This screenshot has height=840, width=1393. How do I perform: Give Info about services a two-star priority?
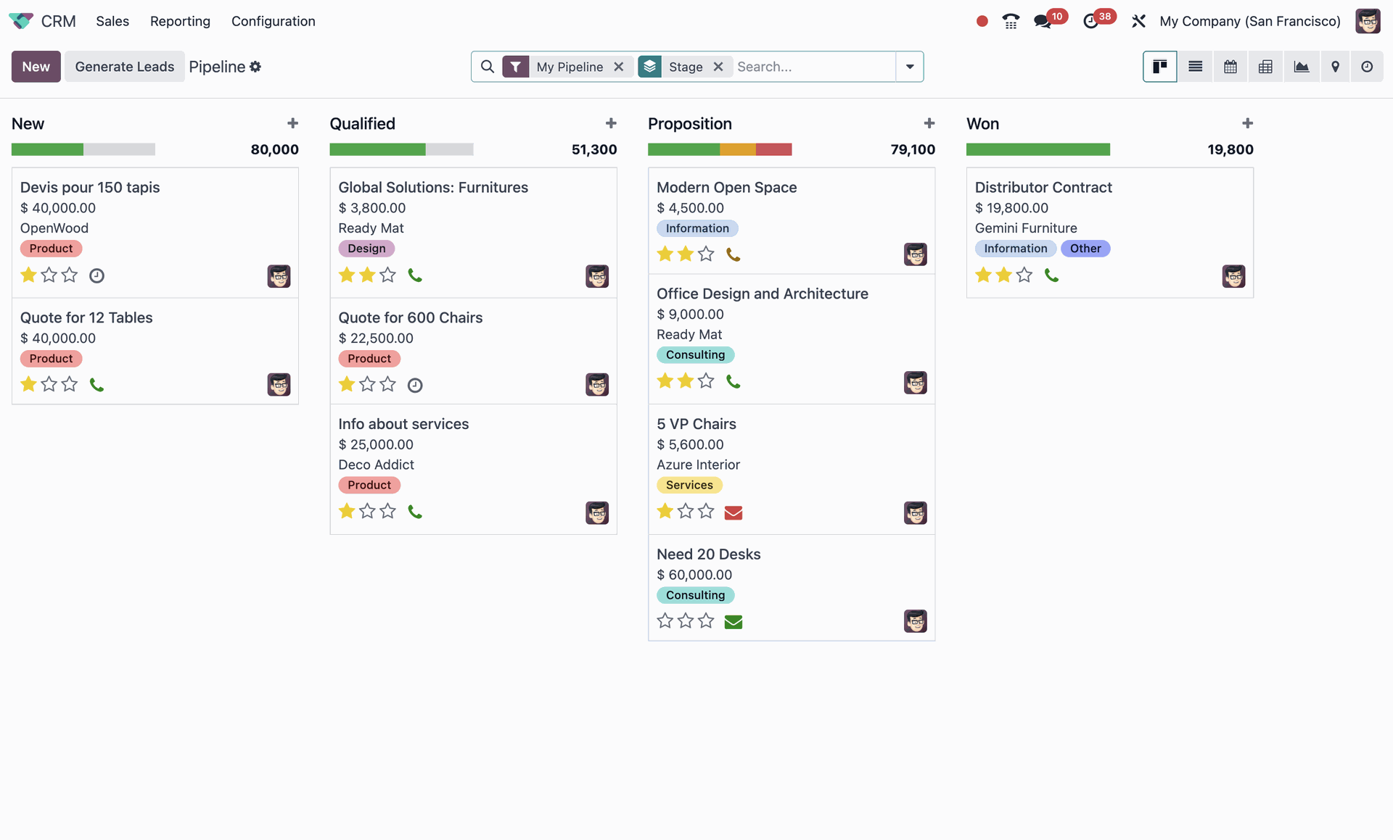[367, 511]
